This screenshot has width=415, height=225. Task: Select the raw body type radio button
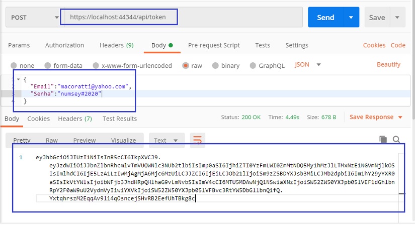click(186, 65)
